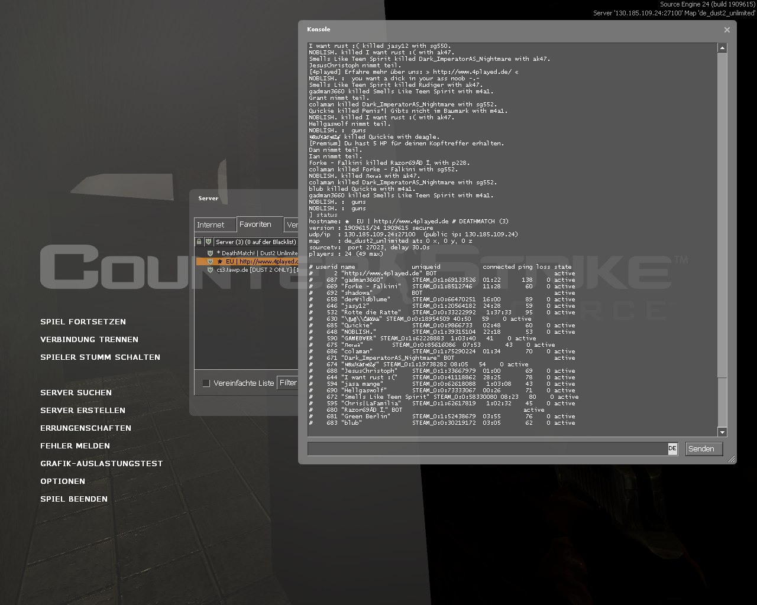Click the player row "Rotte die Ratte"
Image resolution: width=757 pixels, height=605 pixels.
coord(442,313)
